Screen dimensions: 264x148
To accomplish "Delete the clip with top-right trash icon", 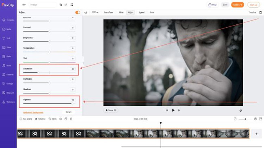I will [x=260, y=13].
